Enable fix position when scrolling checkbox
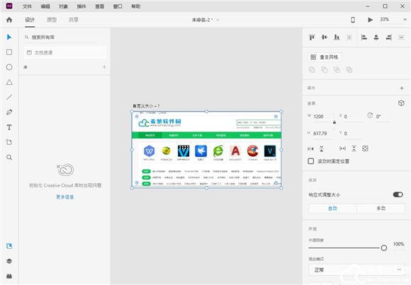 tap(311, 161)
